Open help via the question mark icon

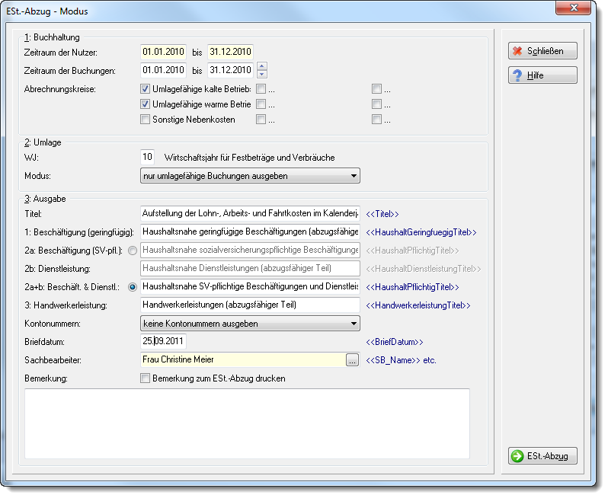517,75
